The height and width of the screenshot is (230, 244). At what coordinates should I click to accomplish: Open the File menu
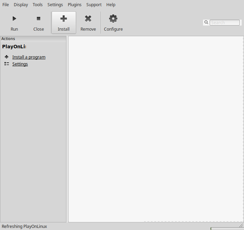[x=6, y=5]
